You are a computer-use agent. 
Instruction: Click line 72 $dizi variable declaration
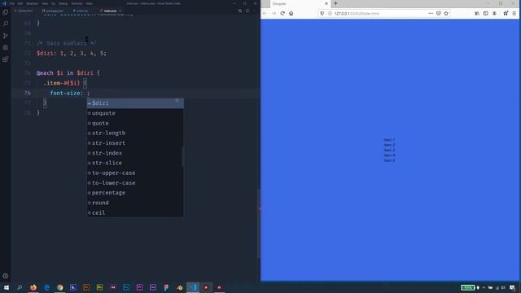(x=72, y=53)
